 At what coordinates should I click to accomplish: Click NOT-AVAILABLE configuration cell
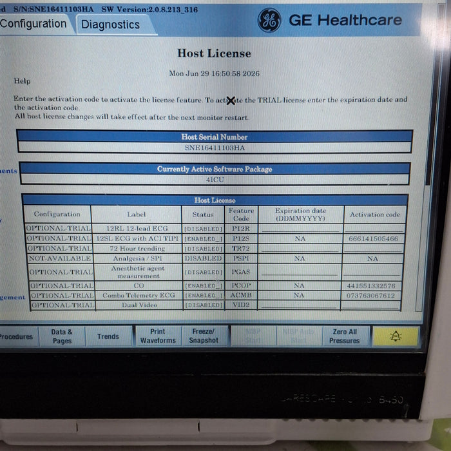click(x=60, y=258)
